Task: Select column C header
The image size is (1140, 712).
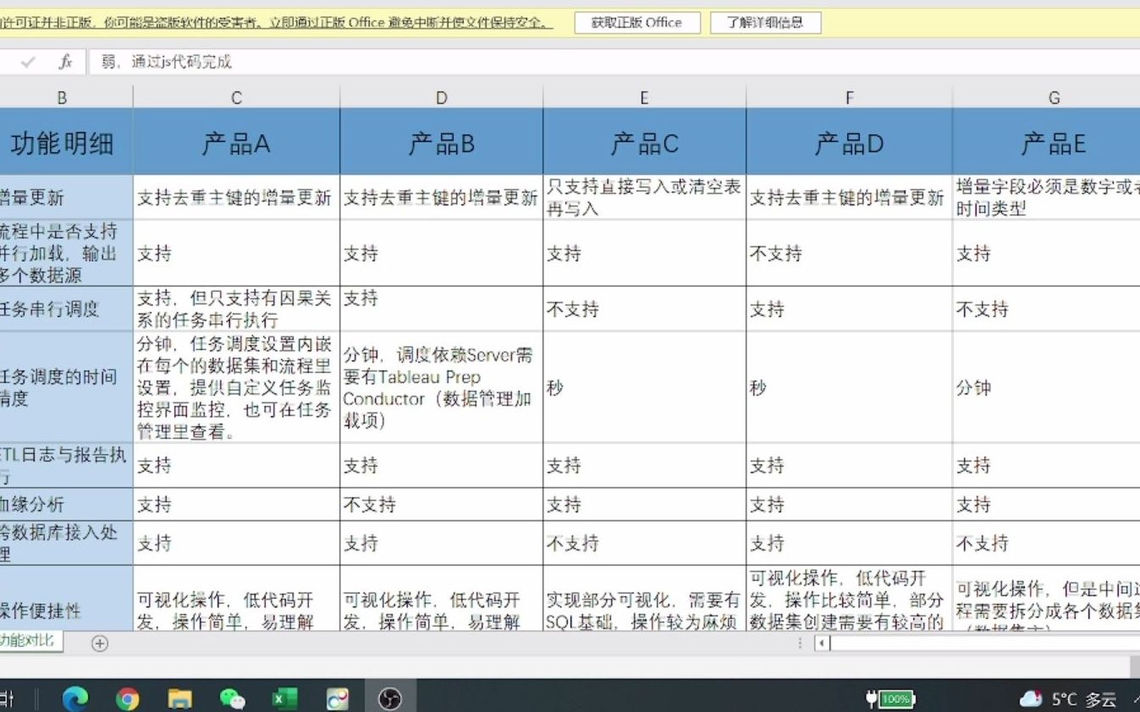Action: (236, 98)
